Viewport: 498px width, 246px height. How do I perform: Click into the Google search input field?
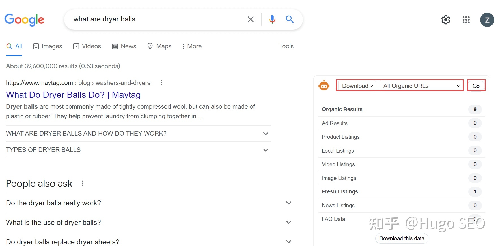point(156,19)
